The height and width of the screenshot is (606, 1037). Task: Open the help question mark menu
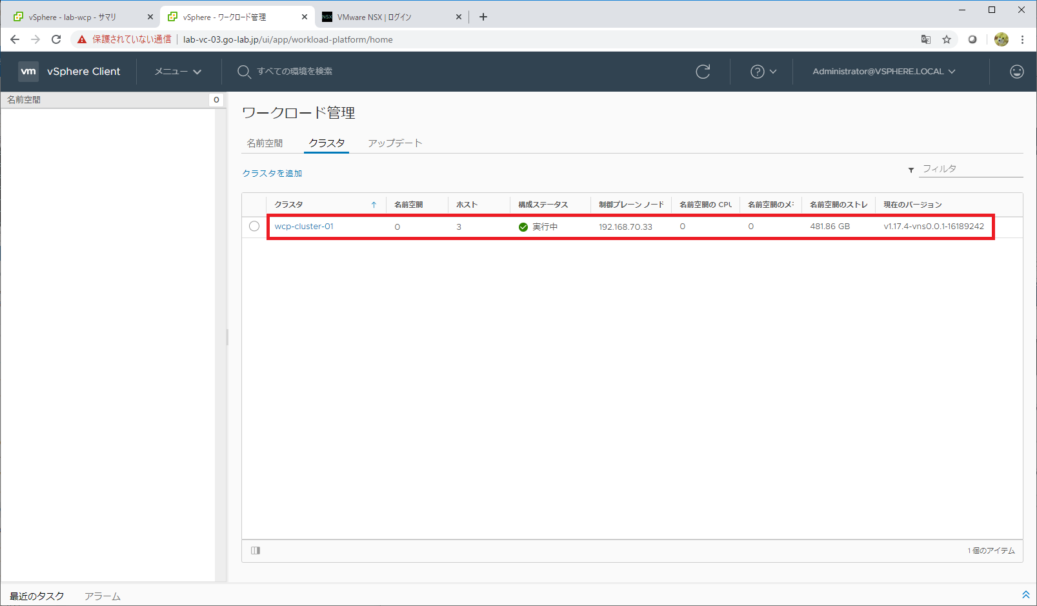pos(763,72)
